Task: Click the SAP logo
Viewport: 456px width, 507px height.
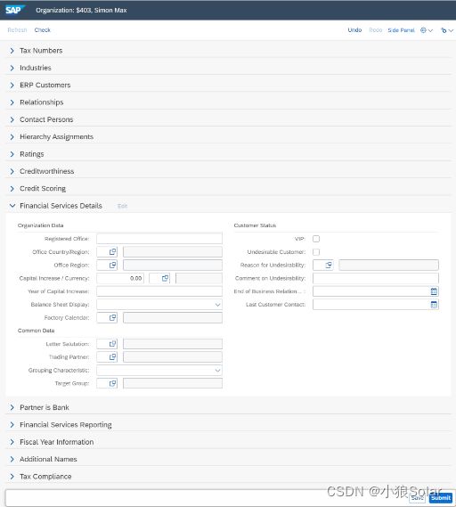Action: coord(14,10)
